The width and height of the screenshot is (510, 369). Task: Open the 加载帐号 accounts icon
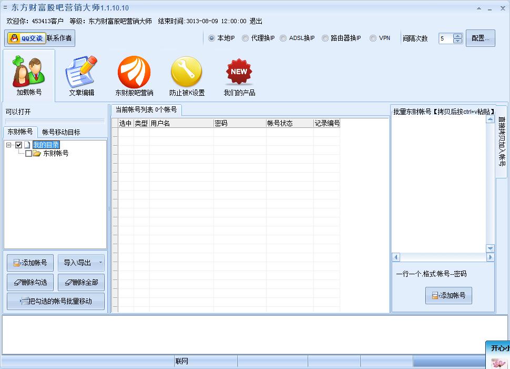28,76
